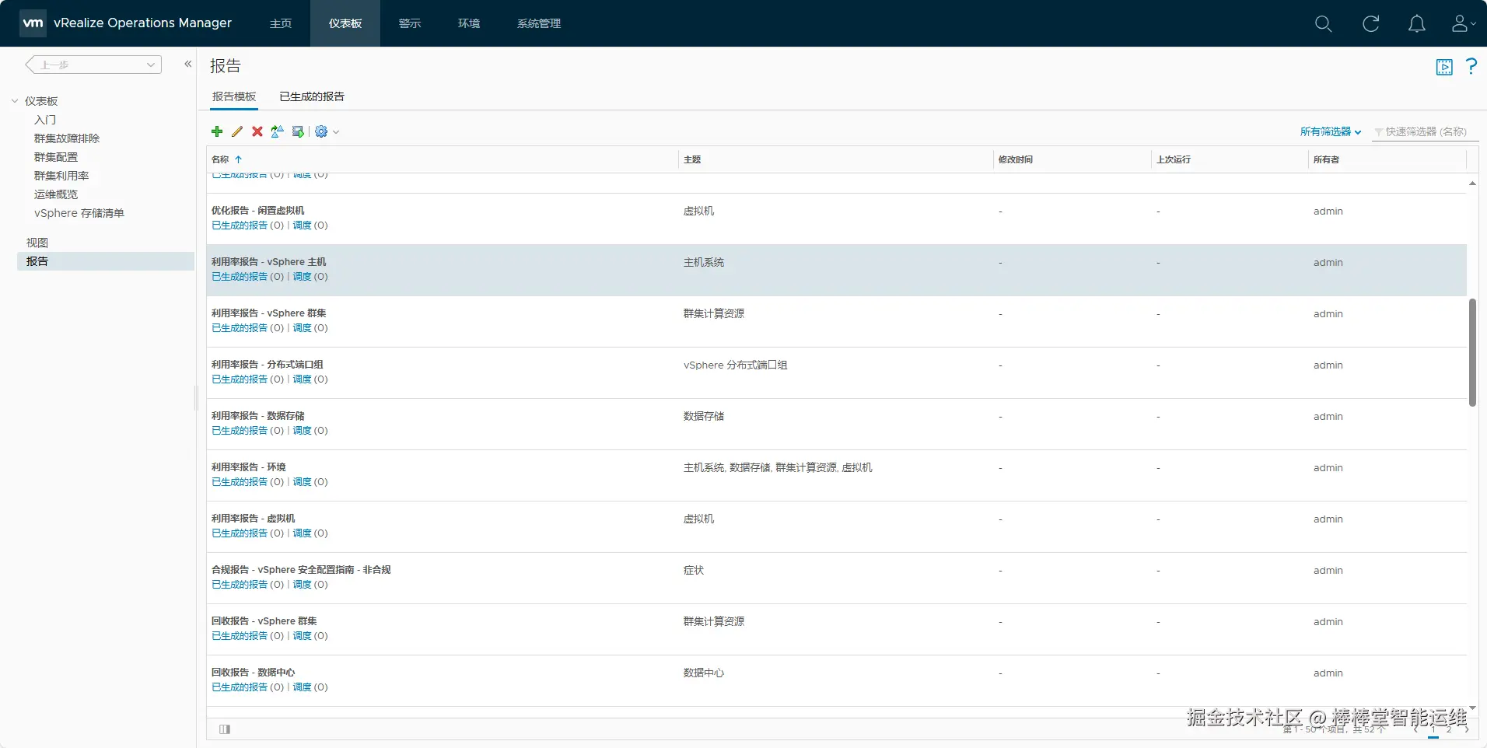Collapse the 仪表板 tree node

[x=15, y=101]
